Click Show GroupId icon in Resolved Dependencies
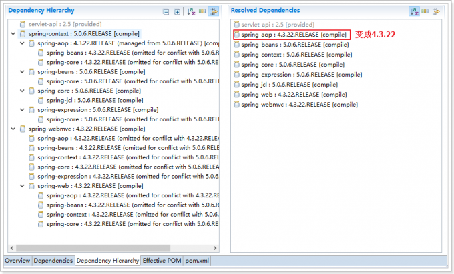 tap(425, 11)
